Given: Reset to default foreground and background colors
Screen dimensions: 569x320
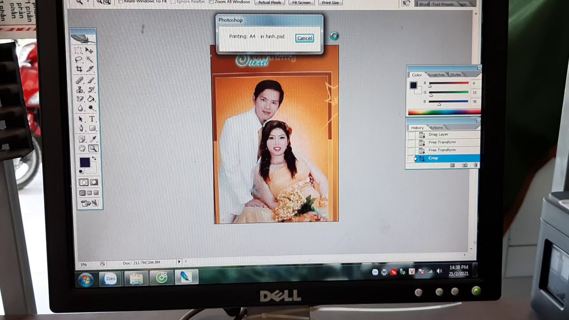Looking at the screenshot, I should click(x=81, y=171).
